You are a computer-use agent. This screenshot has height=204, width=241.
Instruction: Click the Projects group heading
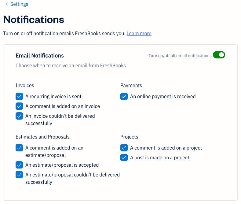click(129, 137)
